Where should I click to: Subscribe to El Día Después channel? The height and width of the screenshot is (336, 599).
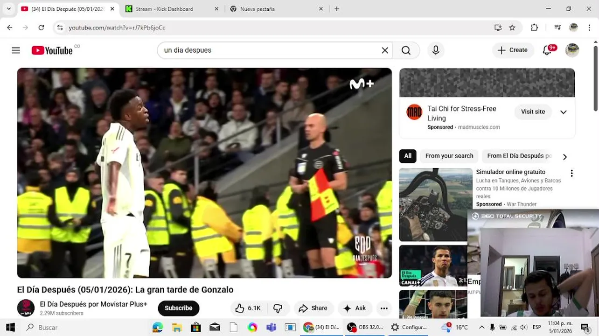(178, 308)
